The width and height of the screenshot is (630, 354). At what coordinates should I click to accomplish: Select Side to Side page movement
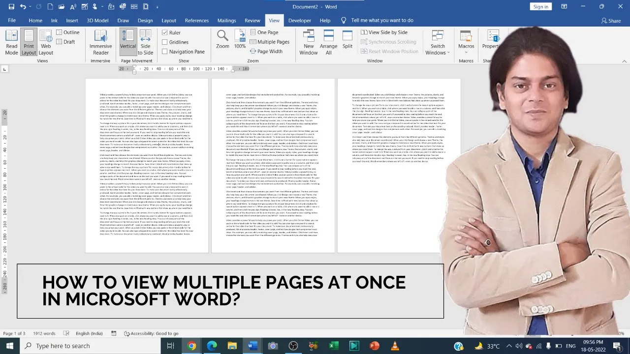pyautogui.click(x=145, y=42)
